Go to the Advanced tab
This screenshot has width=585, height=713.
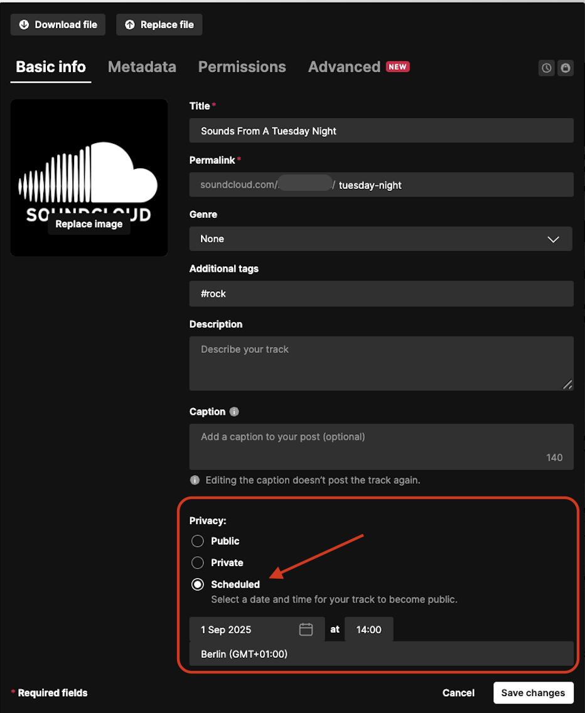click(x=345, y=67)
